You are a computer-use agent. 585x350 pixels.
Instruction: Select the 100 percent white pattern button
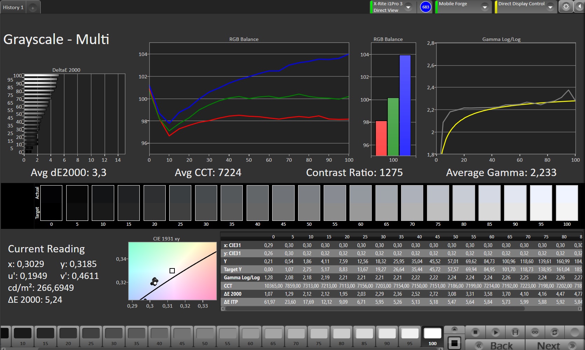click(433, 337)
